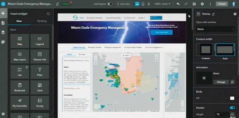This screenshot has width=239, height=118.
Task: Undo the last change
Action: point(178,4)
